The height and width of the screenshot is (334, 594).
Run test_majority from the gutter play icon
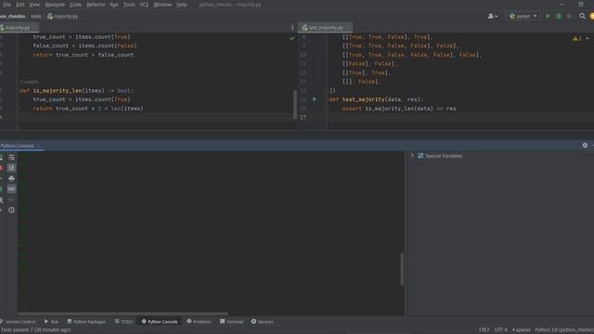315,99
